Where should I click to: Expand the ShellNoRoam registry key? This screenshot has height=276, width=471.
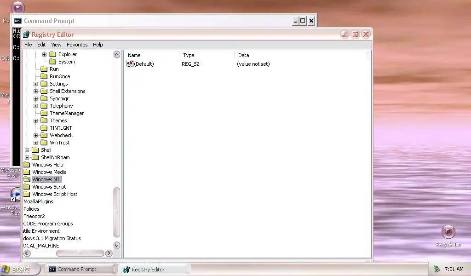pyautogui.click(x=27, y=157)
